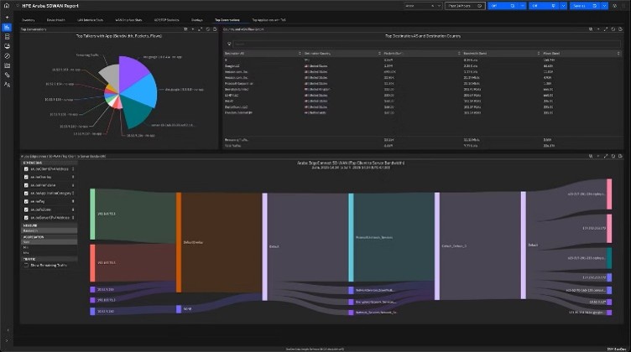Viewport: 631px width, 352px height.
Task: Toggle the last dimension checkbox in the list
Action: [25, 220]
